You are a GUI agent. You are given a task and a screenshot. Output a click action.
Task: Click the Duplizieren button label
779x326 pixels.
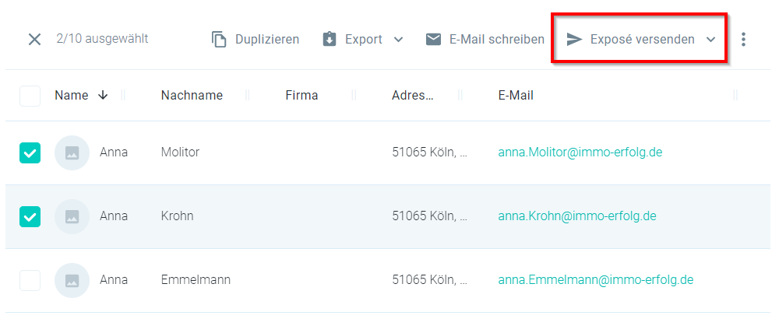point(267,39)
